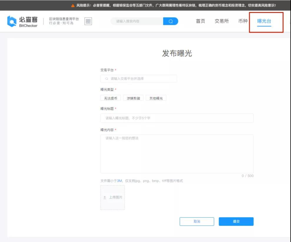This screenshot has height=242, width=291.
Task: Open the QR code icon in header
Action: (88, 21)
